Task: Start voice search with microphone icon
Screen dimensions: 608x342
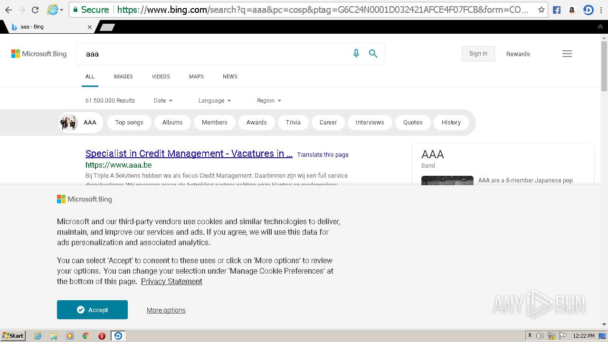Action: pyautogui.click(x=356, y=54)
